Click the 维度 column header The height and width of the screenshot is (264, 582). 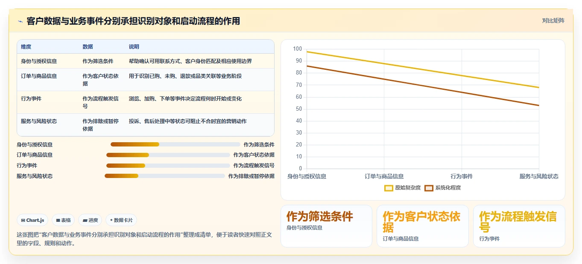tap(26, 47)
